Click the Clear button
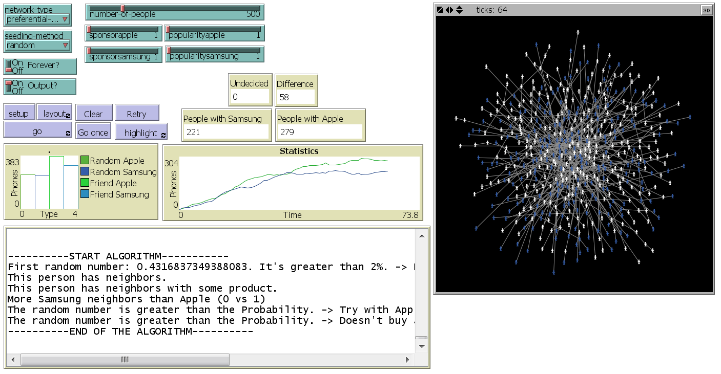The width and height of the screenshot is (721, 374). pyautogui.click(x=93, y=114)
